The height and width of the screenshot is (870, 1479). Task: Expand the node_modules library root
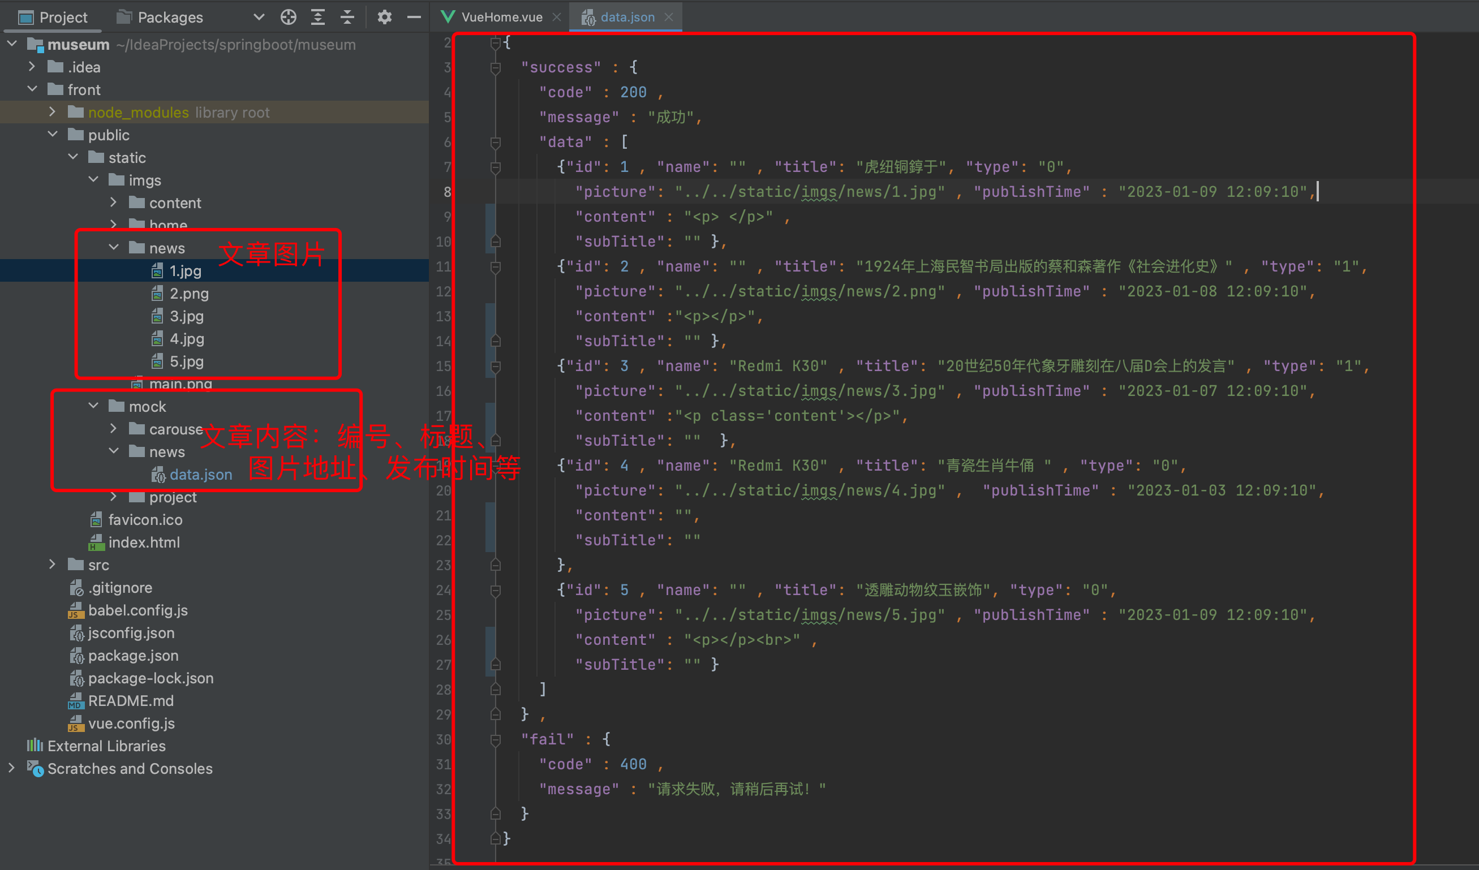53,112
